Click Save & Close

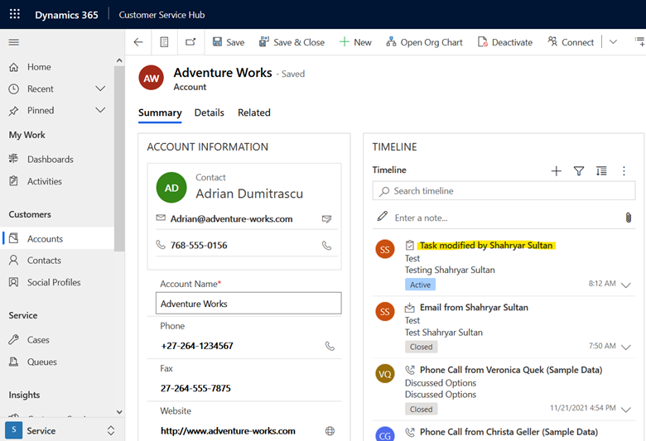pos(292,42)
